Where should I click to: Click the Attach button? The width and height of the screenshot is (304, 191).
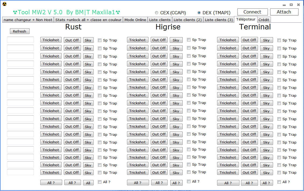(x=284, y=12)
